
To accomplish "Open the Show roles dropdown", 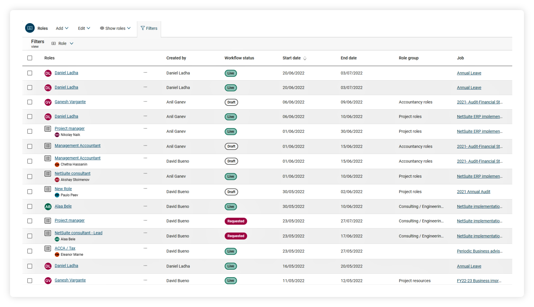I will point(115,28).
